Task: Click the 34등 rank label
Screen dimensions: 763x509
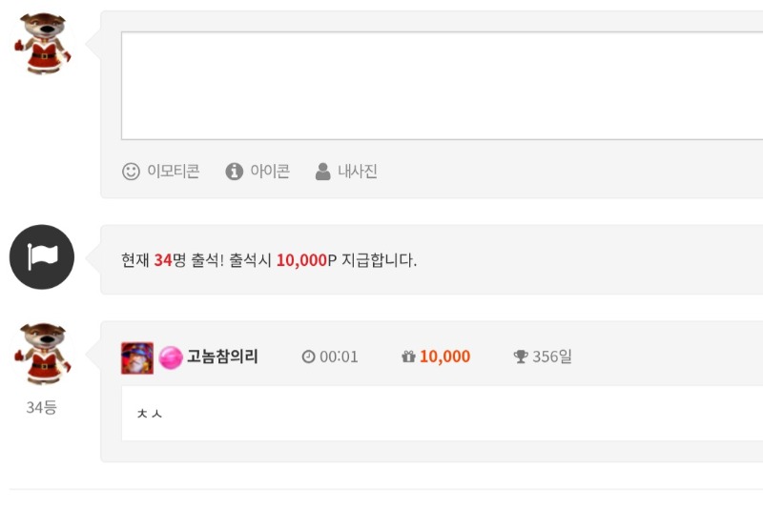Action: (x=41, y=407)
